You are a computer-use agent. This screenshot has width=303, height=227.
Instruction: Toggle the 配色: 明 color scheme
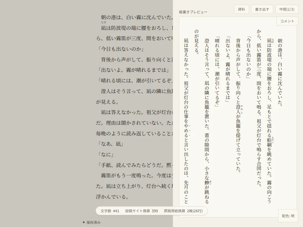pyautogui.click(x=288, y=216)
